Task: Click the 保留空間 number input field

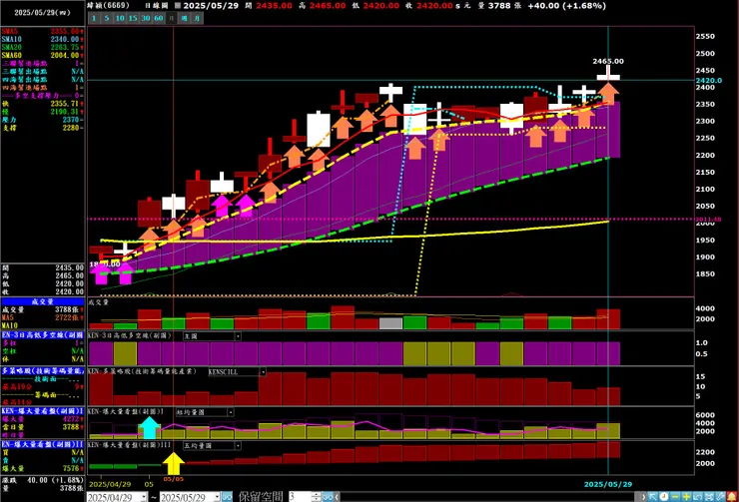Action: (300, 497)
